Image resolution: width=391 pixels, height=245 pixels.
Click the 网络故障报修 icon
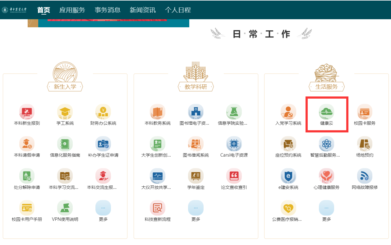365,176
